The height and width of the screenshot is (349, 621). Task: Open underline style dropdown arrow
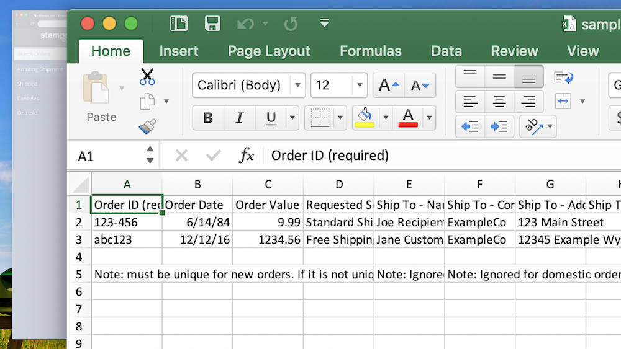292,118
